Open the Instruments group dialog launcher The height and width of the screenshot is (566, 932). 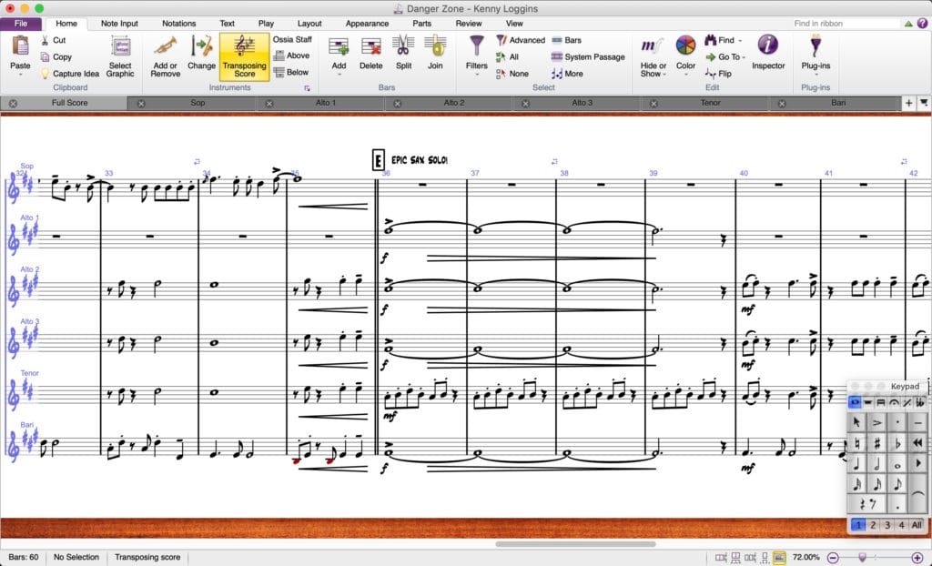click(x=308, y=88)
